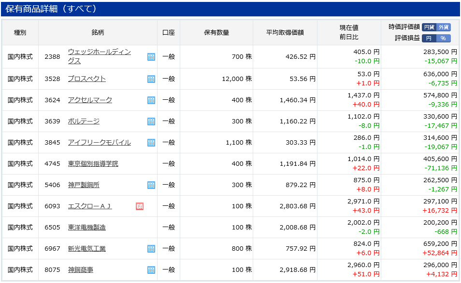
Task: Open calendar icon for ボルテージ row
Action: (151, 121)
